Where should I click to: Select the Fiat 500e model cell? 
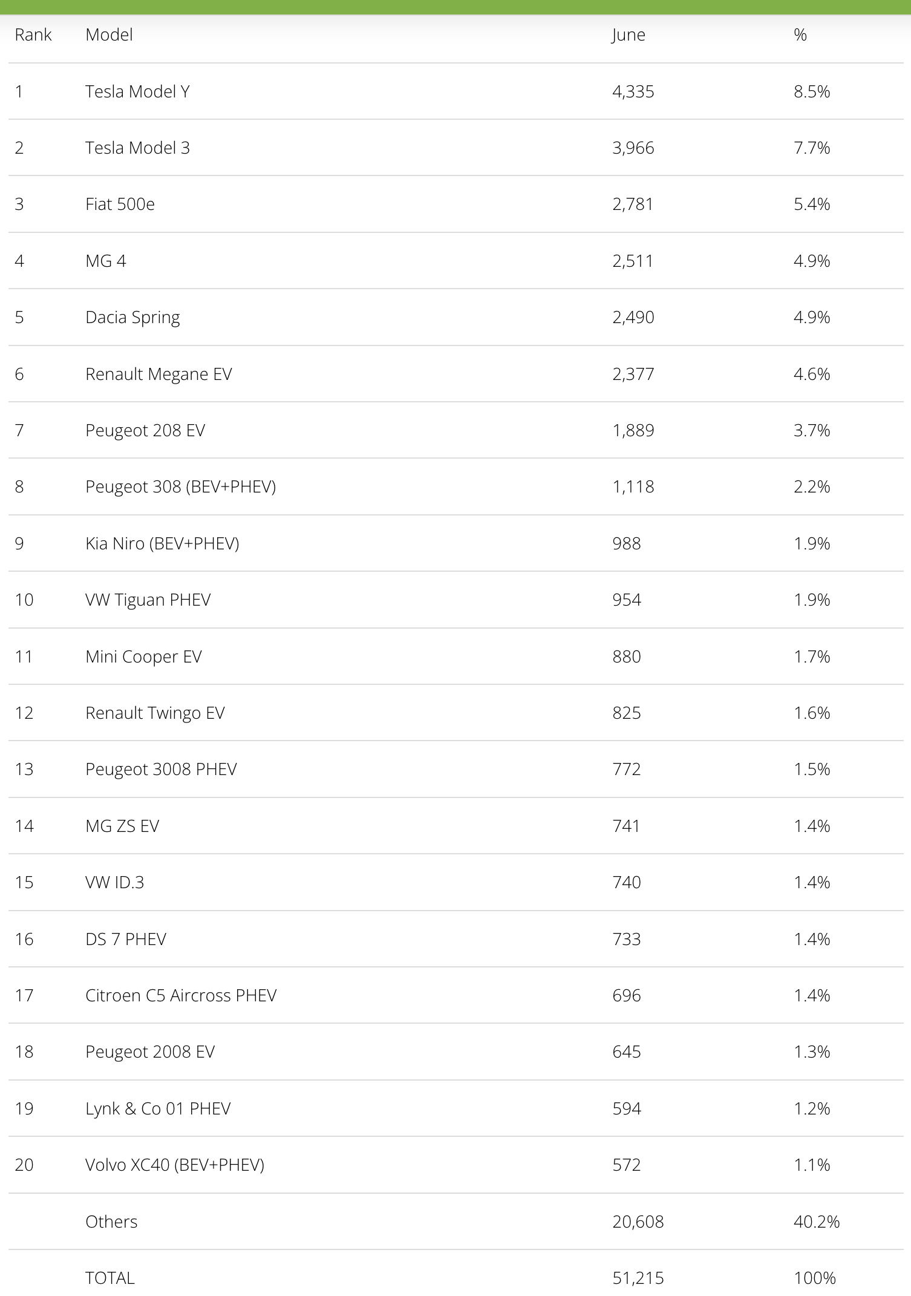[x=120, y=205]
